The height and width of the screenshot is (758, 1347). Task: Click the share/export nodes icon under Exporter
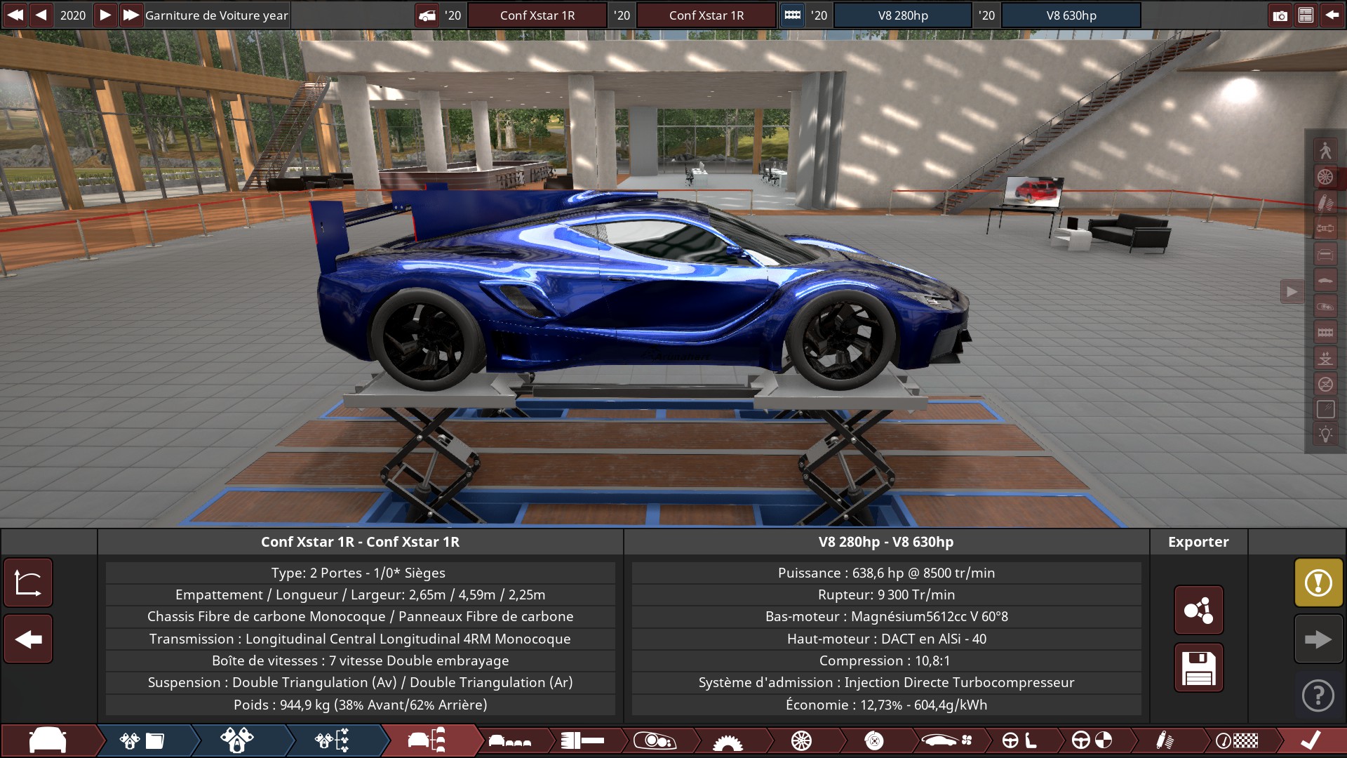(x=1199, y=610)
